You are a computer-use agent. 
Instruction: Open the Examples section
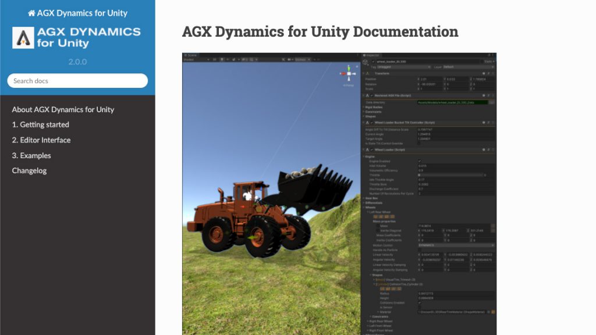click(x=31, y=155)
